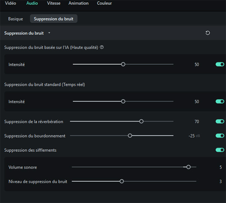This screenshot has height=203, width=226.
Task: Open the Vidéo tab
Action: click(11, 3)
